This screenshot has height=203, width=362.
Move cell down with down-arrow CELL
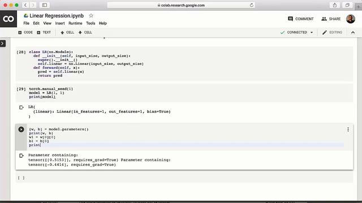(x=85, y=33)
